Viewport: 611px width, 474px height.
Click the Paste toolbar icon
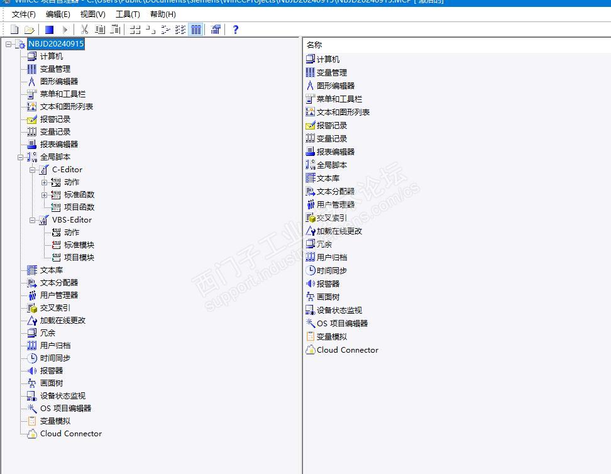115,30
